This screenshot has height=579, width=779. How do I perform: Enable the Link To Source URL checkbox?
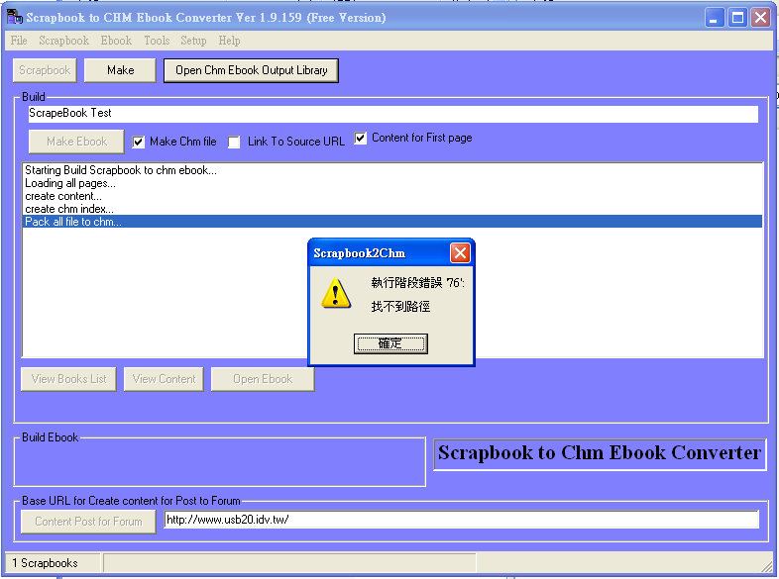(234, 142)
